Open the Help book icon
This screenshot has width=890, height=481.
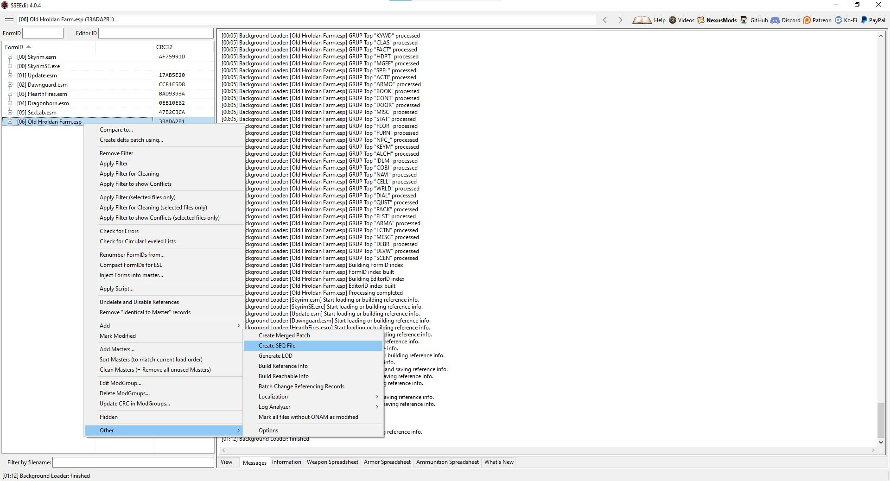point(642,20)
